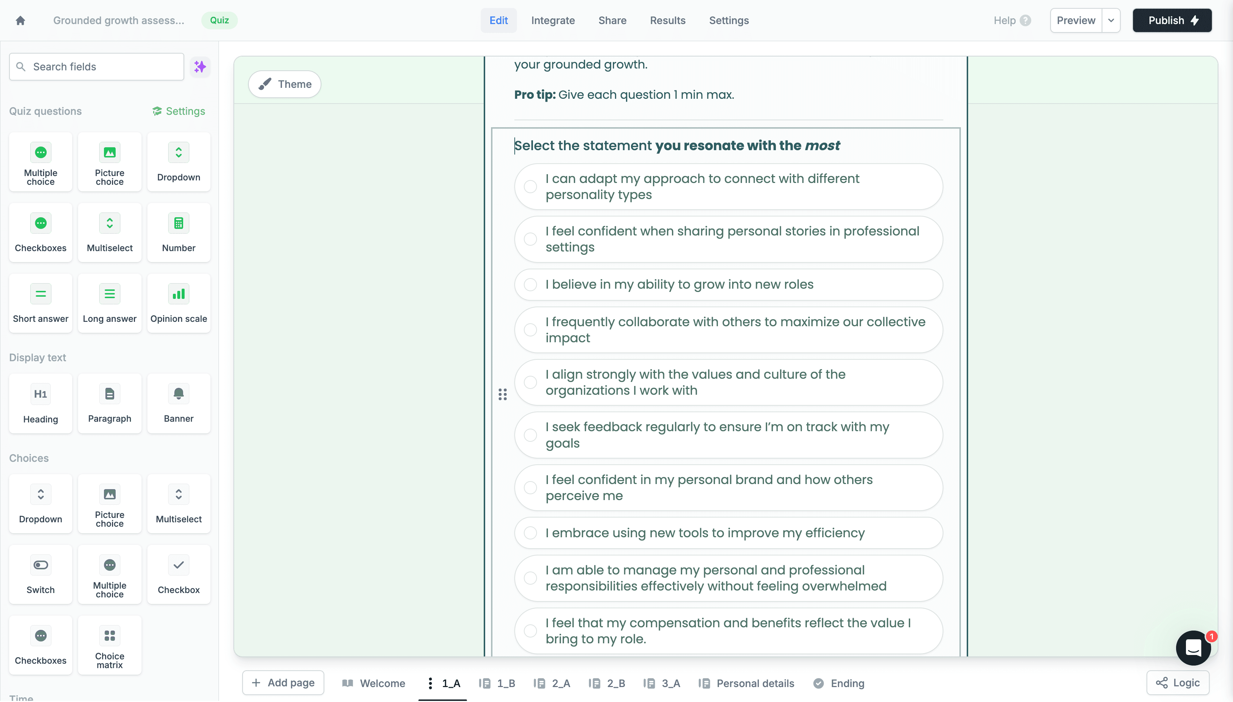Select 'manage my personal and professional' radio option
Image resolution: width=1233 pixels, height=702 pixels.
tap(530, 578)
